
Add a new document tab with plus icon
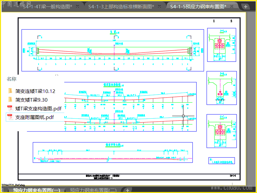(x=245, y=7)
